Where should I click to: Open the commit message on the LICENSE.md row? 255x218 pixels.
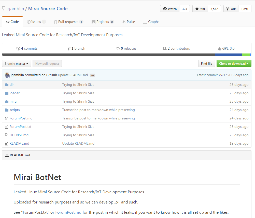(x=78, y=135)
